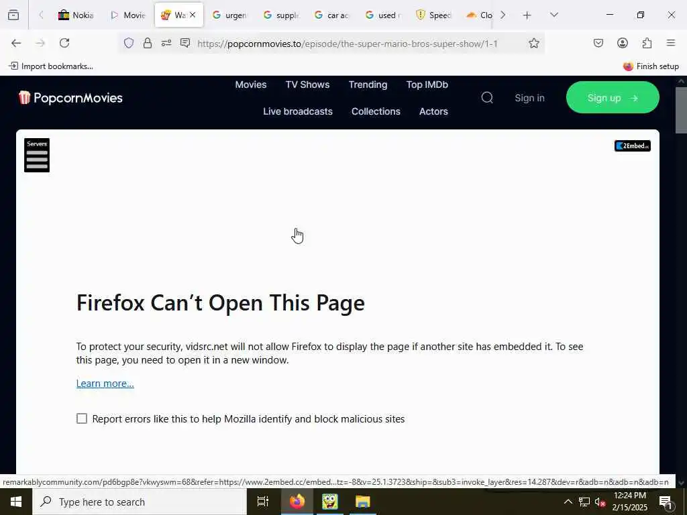This screenshot has width=687, height=515.
Task: Switch to the Speed tab
Action: pos(433,15)
